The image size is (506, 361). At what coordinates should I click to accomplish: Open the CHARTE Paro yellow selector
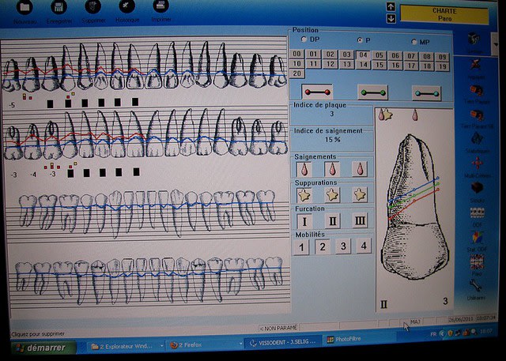[x=444, y=13]
